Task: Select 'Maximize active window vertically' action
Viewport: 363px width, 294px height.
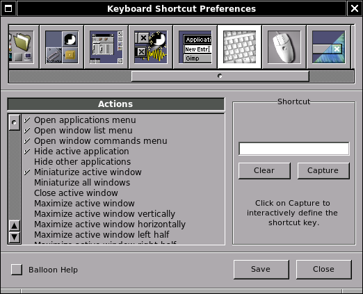Action: [x=123, y=214]
